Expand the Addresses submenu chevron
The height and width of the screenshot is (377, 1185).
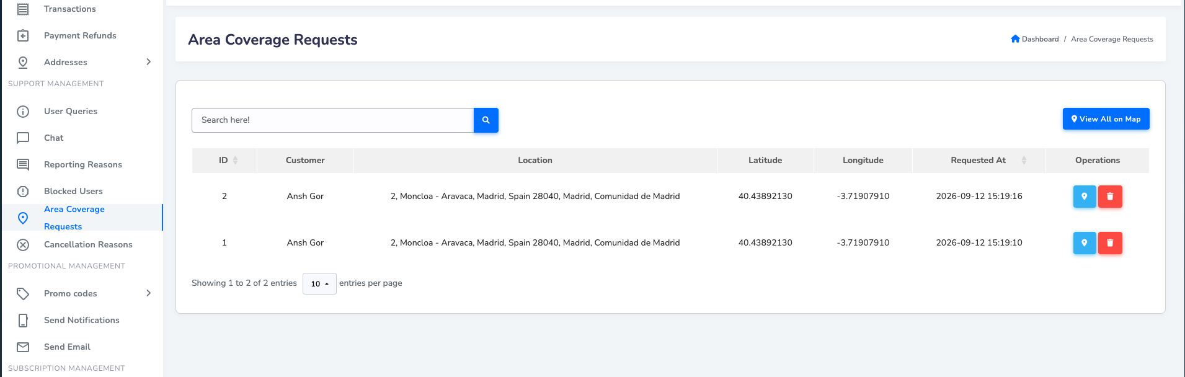[x=148, y=62]
